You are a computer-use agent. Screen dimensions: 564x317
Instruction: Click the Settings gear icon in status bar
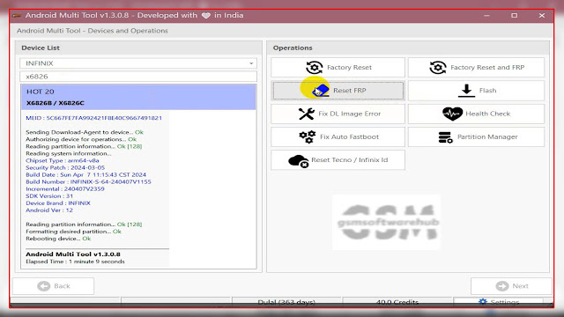click(x=483, y=302)
